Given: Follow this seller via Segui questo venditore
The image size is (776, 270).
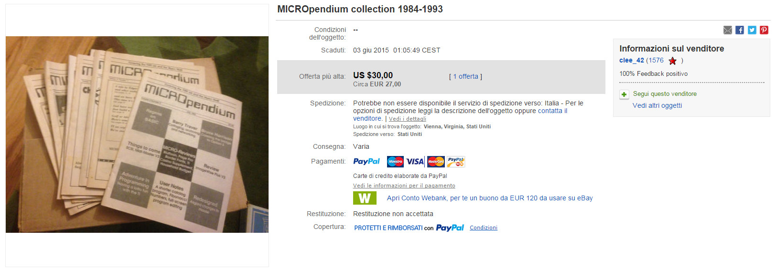Looking at the screenshot, I should point(665,94).
